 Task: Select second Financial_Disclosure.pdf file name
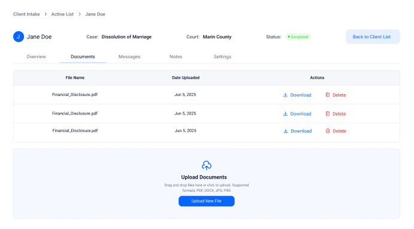75,113
